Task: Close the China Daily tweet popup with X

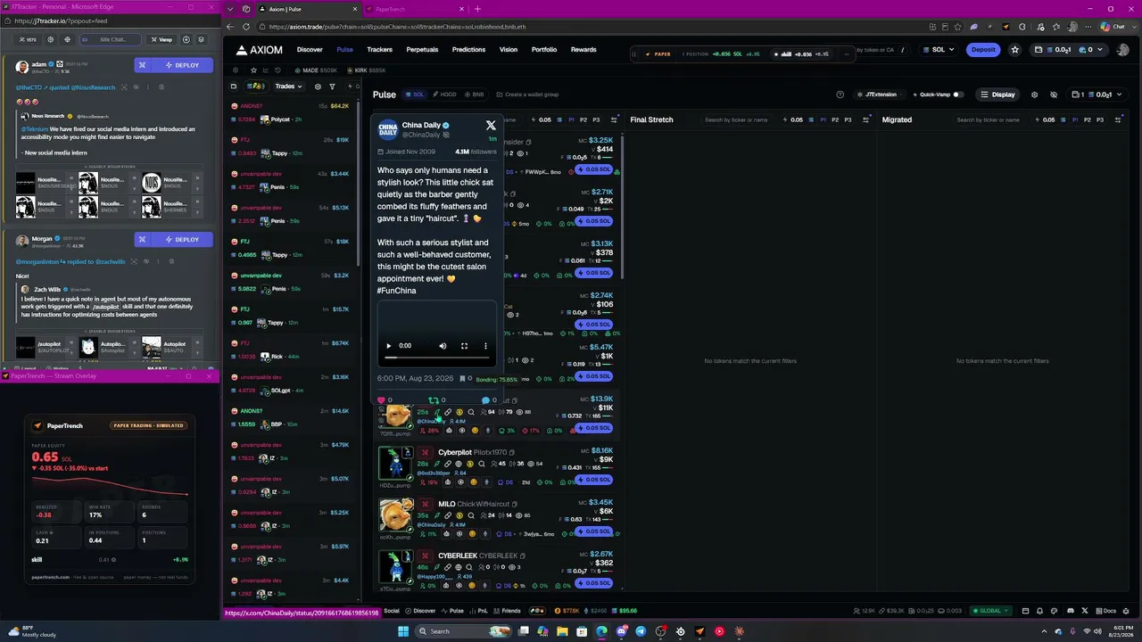Action: (491, 126)
